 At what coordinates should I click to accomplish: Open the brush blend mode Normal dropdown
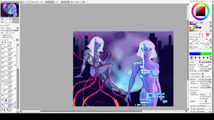195,62
